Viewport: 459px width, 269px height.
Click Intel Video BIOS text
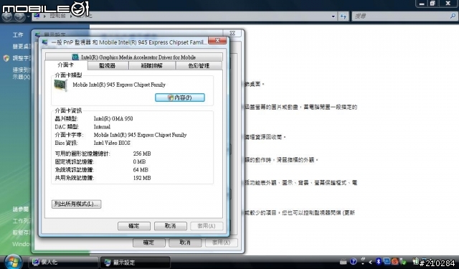112,143
